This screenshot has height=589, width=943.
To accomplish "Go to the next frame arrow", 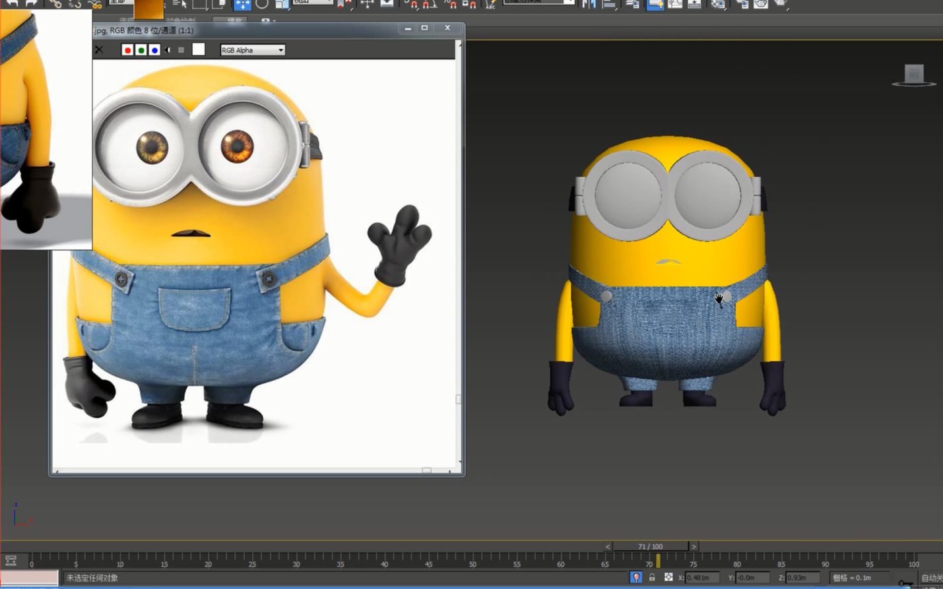I will tap(694, 546).
